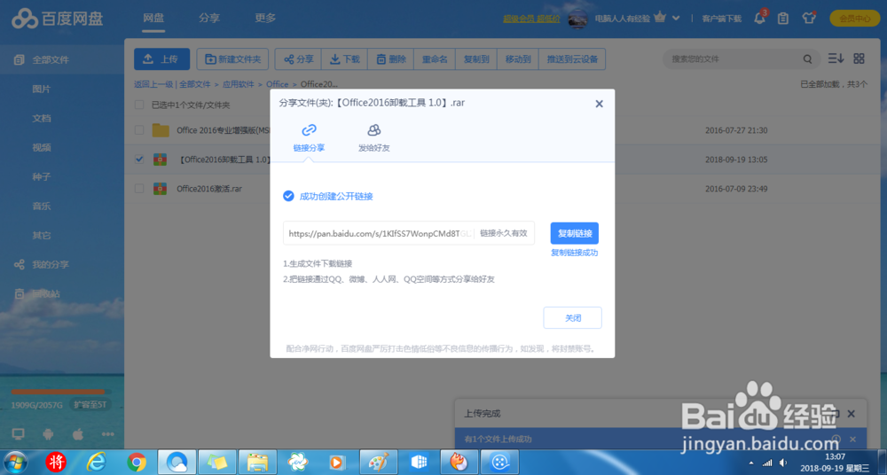The height and width of the screenshot is (475, 887).
Task: Select 种子 category in sidebar
Action: coord(42,177)
